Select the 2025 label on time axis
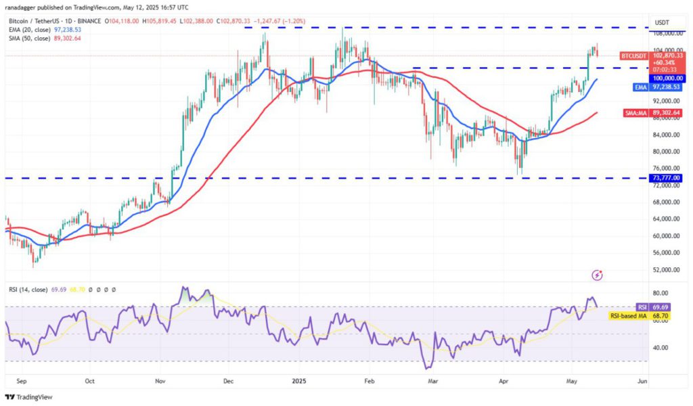The image size is (693, 406). pos(299,381)
